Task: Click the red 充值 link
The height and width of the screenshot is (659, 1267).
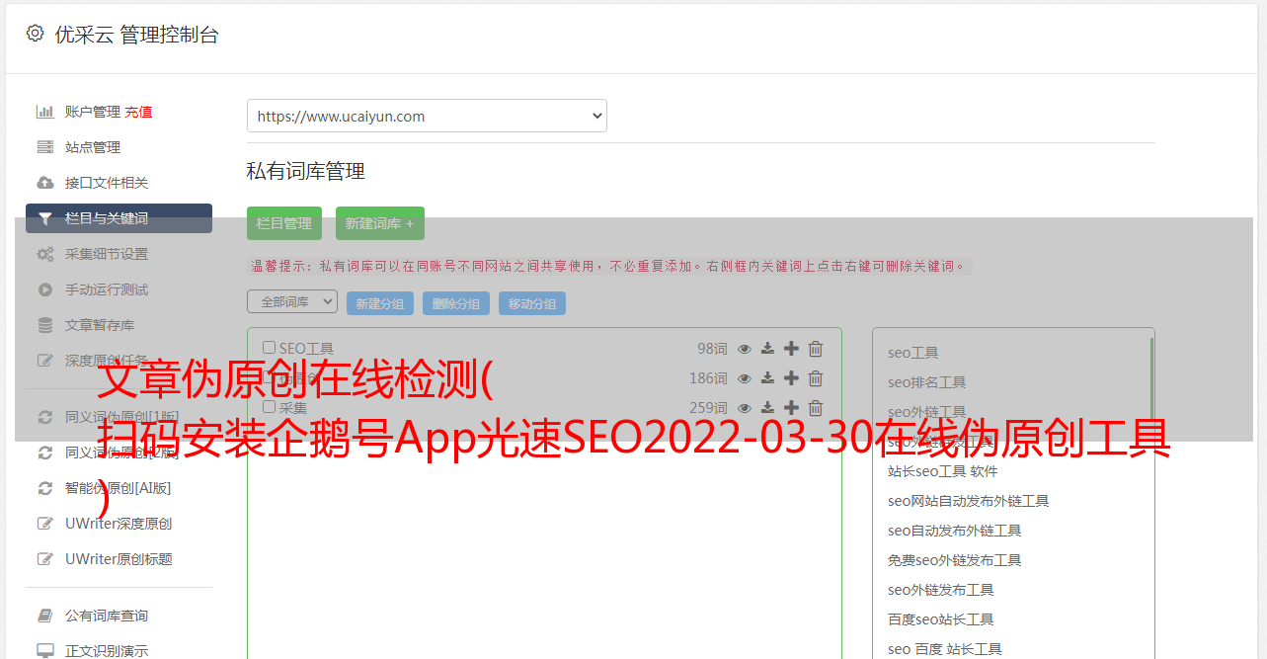Action: pyautogui.click(x=138, y=112)
